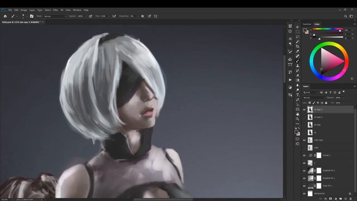Hide the Color Fill 1 layer

(x=304, y=186)
